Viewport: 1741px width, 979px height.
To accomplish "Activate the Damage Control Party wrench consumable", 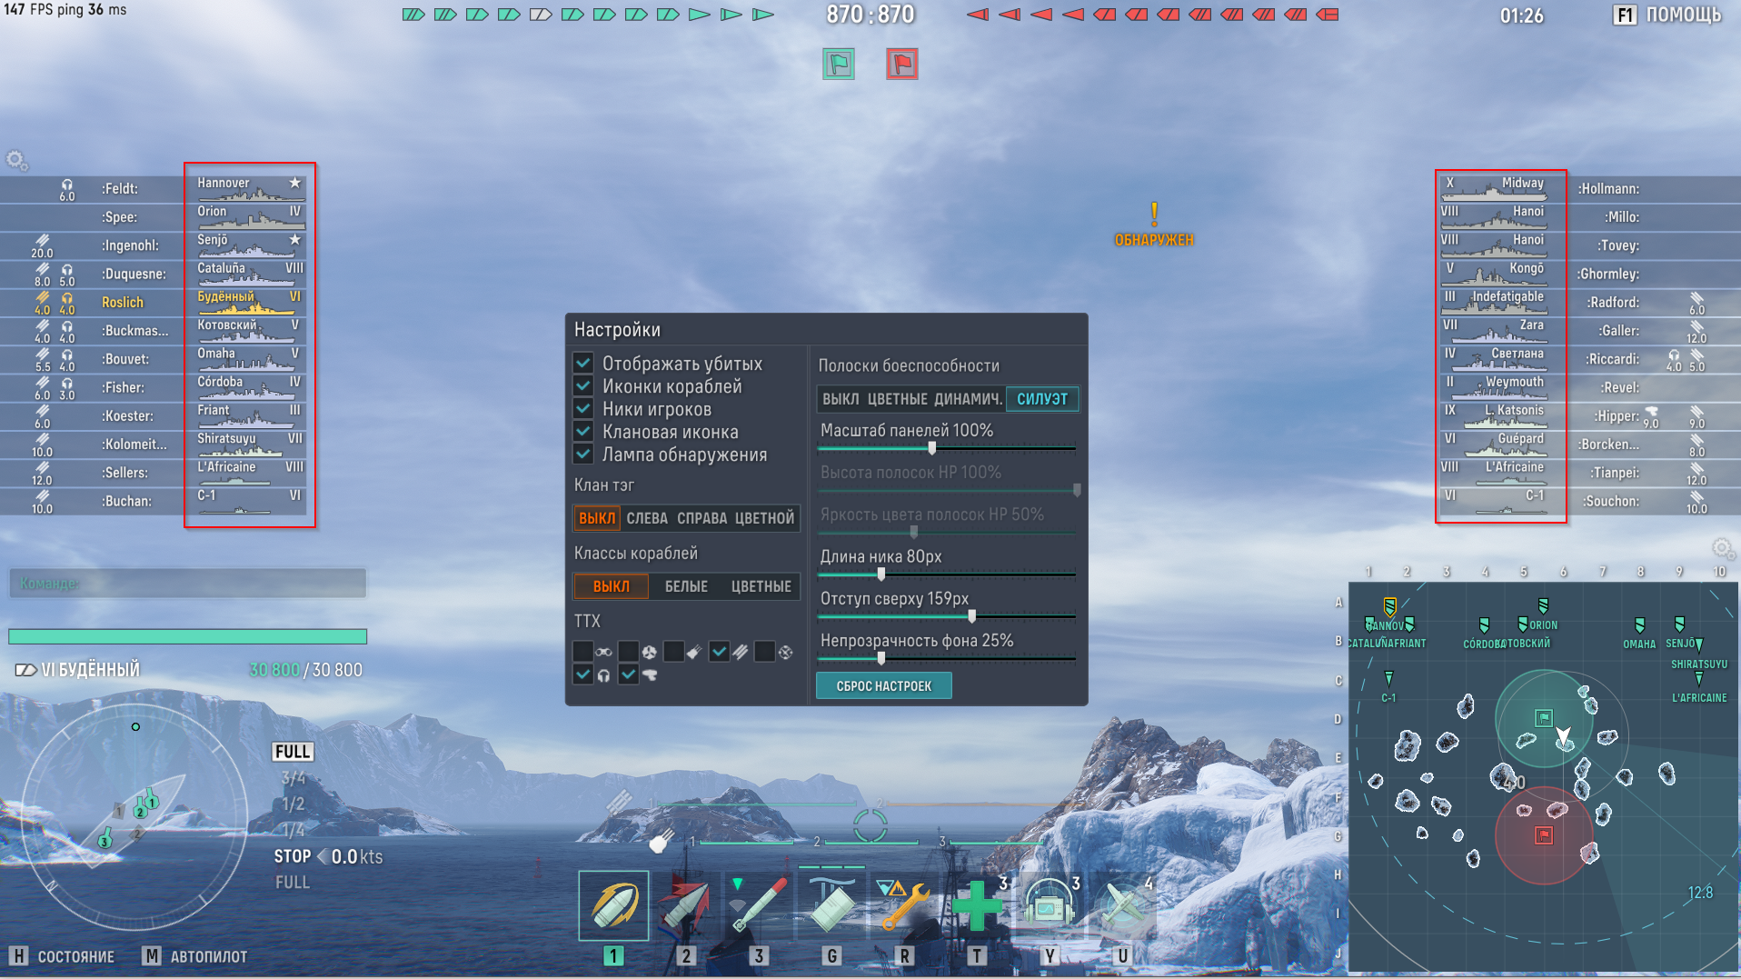I will 903,905.
